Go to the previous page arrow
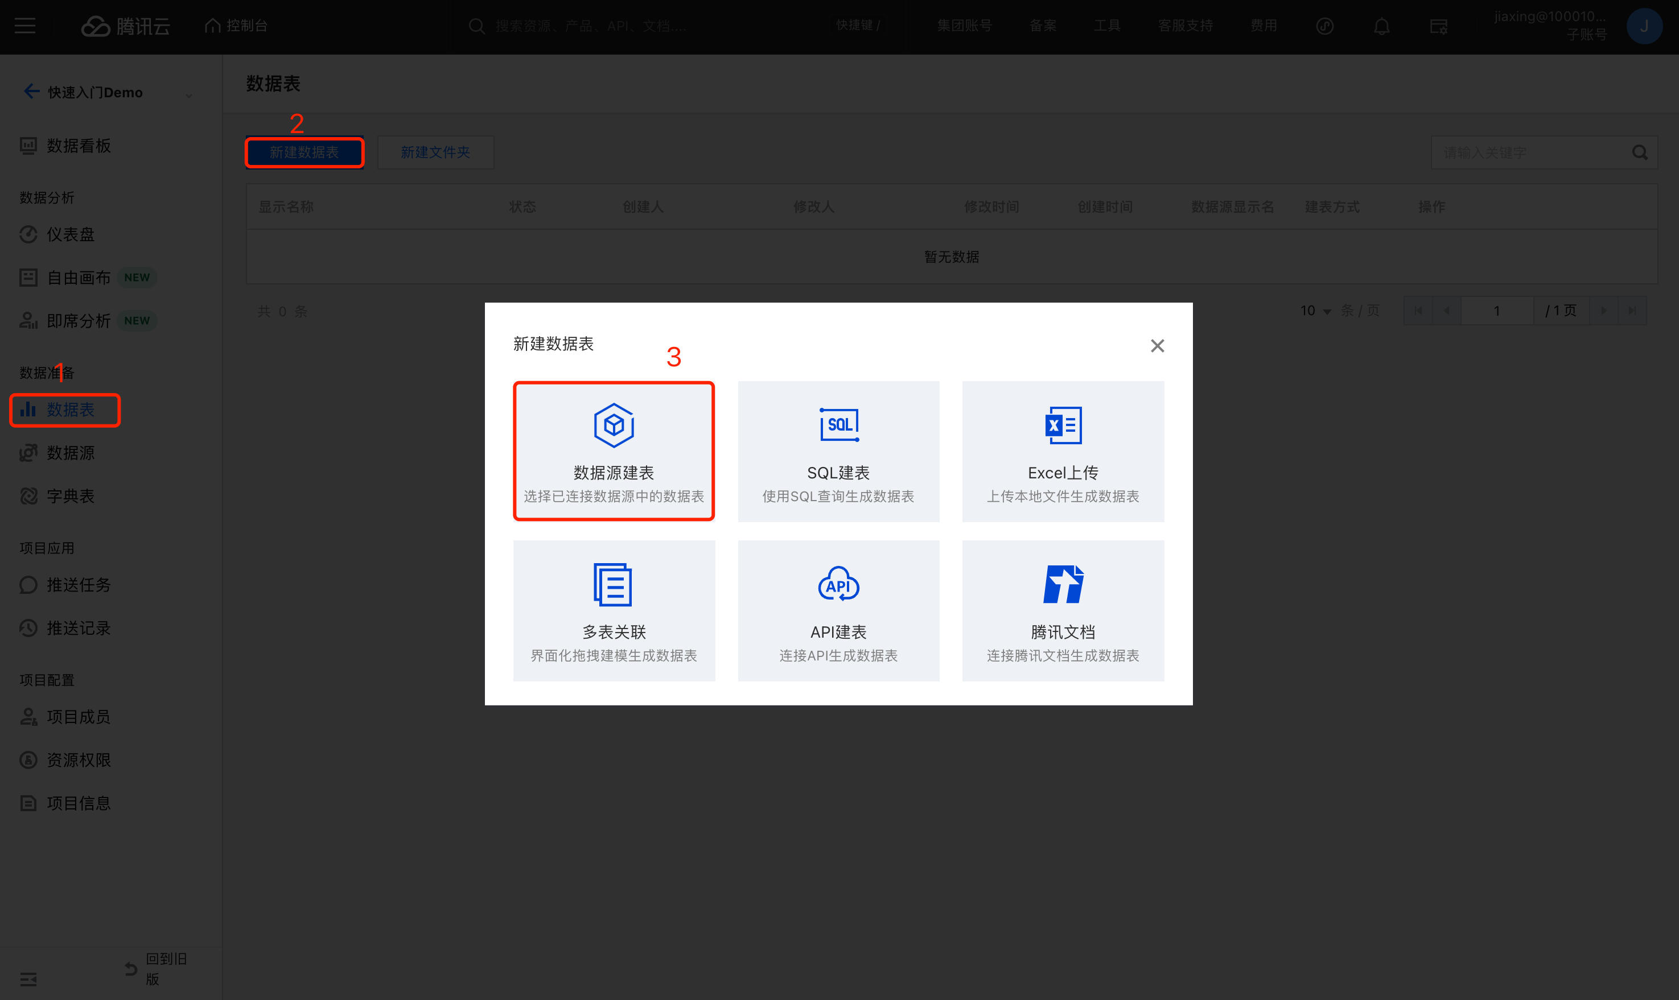The height and width of the screenshot is (1000, 1679). (x=1446, y=311)
